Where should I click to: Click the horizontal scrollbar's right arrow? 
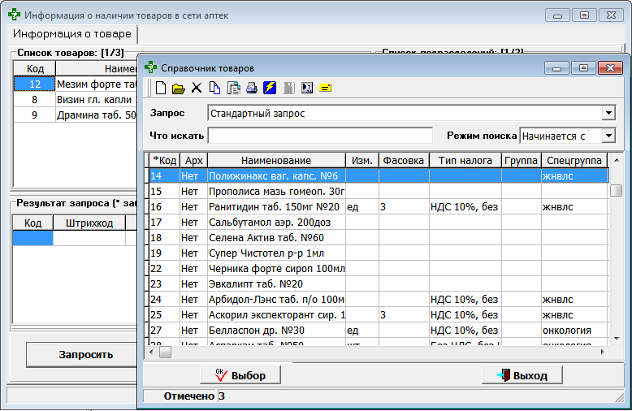coord(602,353)
